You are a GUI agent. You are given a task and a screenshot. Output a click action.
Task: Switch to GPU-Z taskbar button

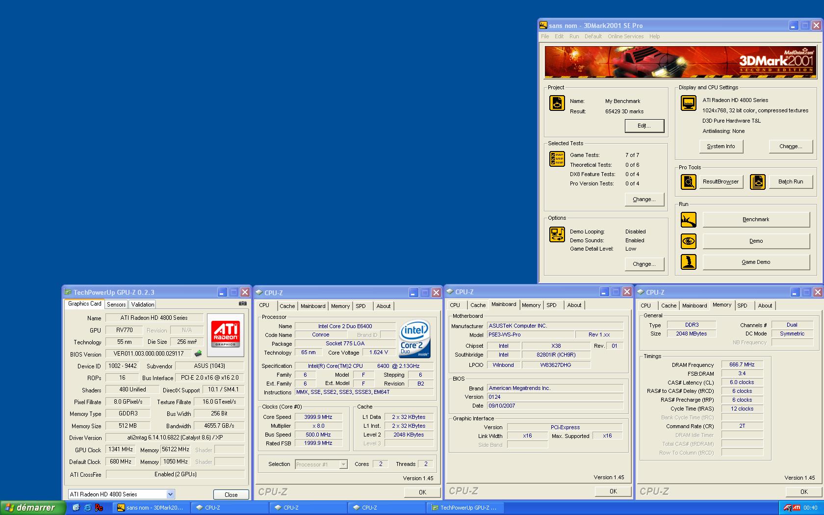tap(465, 508)
